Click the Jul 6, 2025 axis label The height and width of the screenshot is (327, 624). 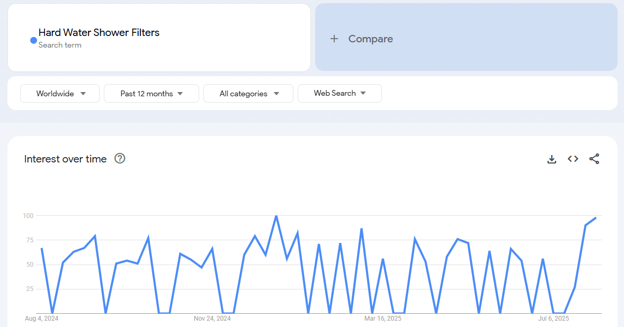[554, 319]
